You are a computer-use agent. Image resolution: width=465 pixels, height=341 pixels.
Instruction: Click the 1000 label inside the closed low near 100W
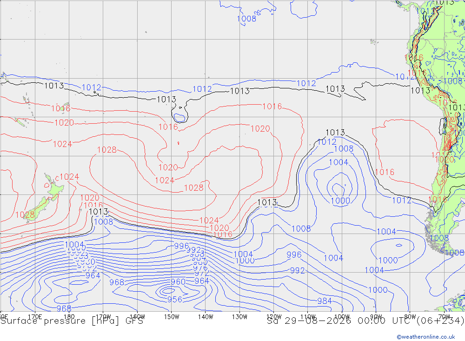coord(340,201)
